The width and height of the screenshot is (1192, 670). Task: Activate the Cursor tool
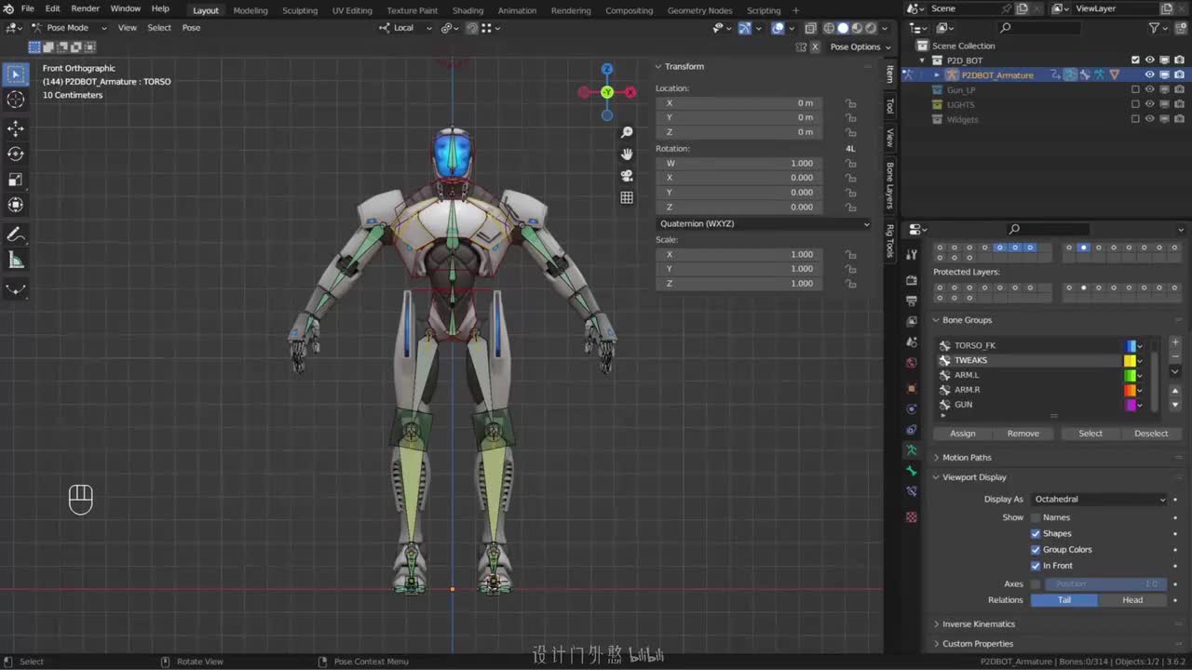[16, 100]
